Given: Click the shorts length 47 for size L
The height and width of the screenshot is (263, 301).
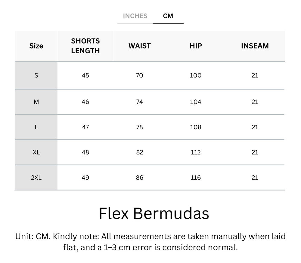Looking at the screenshot, I should click(85, 127).
